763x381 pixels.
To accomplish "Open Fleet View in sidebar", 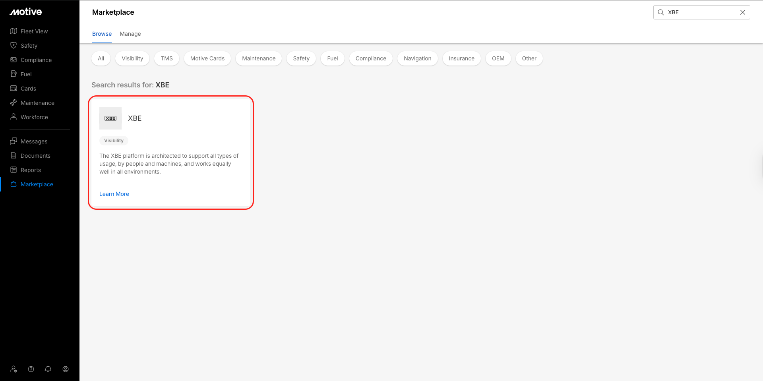I will pyautogui.click(x=34, y=31).
